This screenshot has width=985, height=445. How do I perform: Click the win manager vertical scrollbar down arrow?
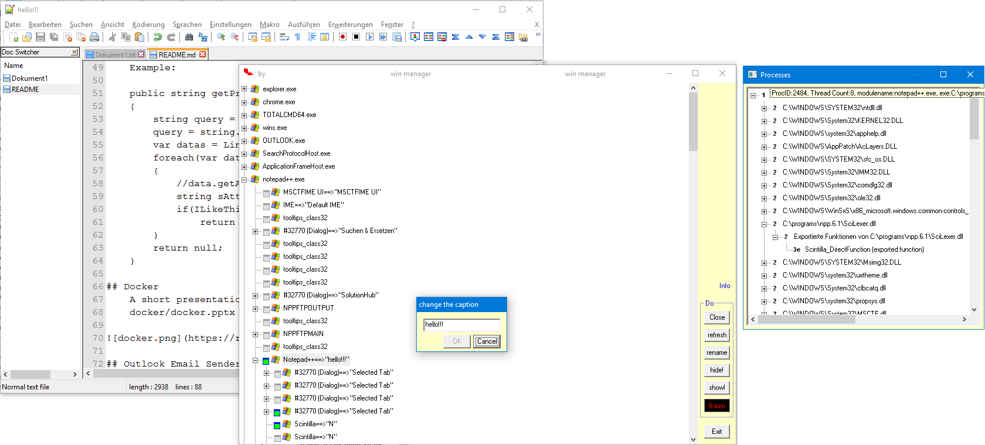693,440
